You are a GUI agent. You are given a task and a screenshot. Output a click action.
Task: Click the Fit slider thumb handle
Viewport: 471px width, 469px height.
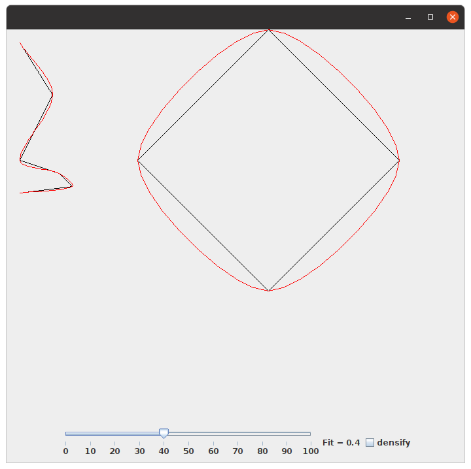click(x=164, y=434)
